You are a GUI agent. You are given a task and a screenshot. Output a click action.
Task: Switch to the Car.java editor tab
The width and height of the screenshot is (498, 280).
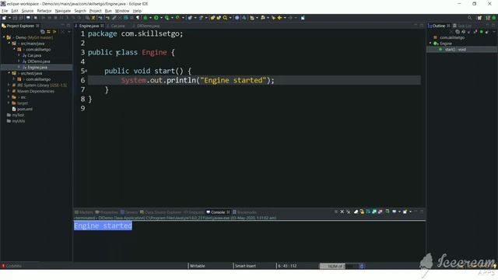click(117, 26)
